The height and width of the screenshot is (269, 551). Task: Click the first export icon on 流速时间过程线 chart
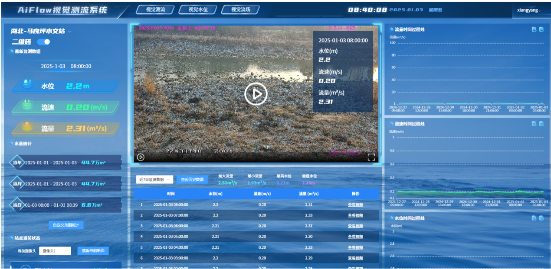point(534,124)
